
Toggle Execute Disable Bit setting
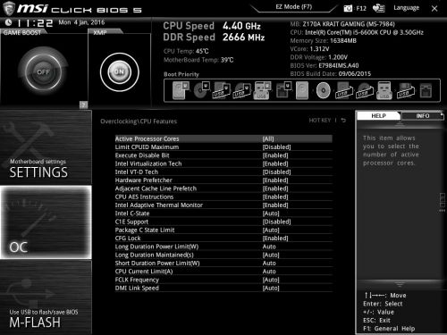pos(223,155)
